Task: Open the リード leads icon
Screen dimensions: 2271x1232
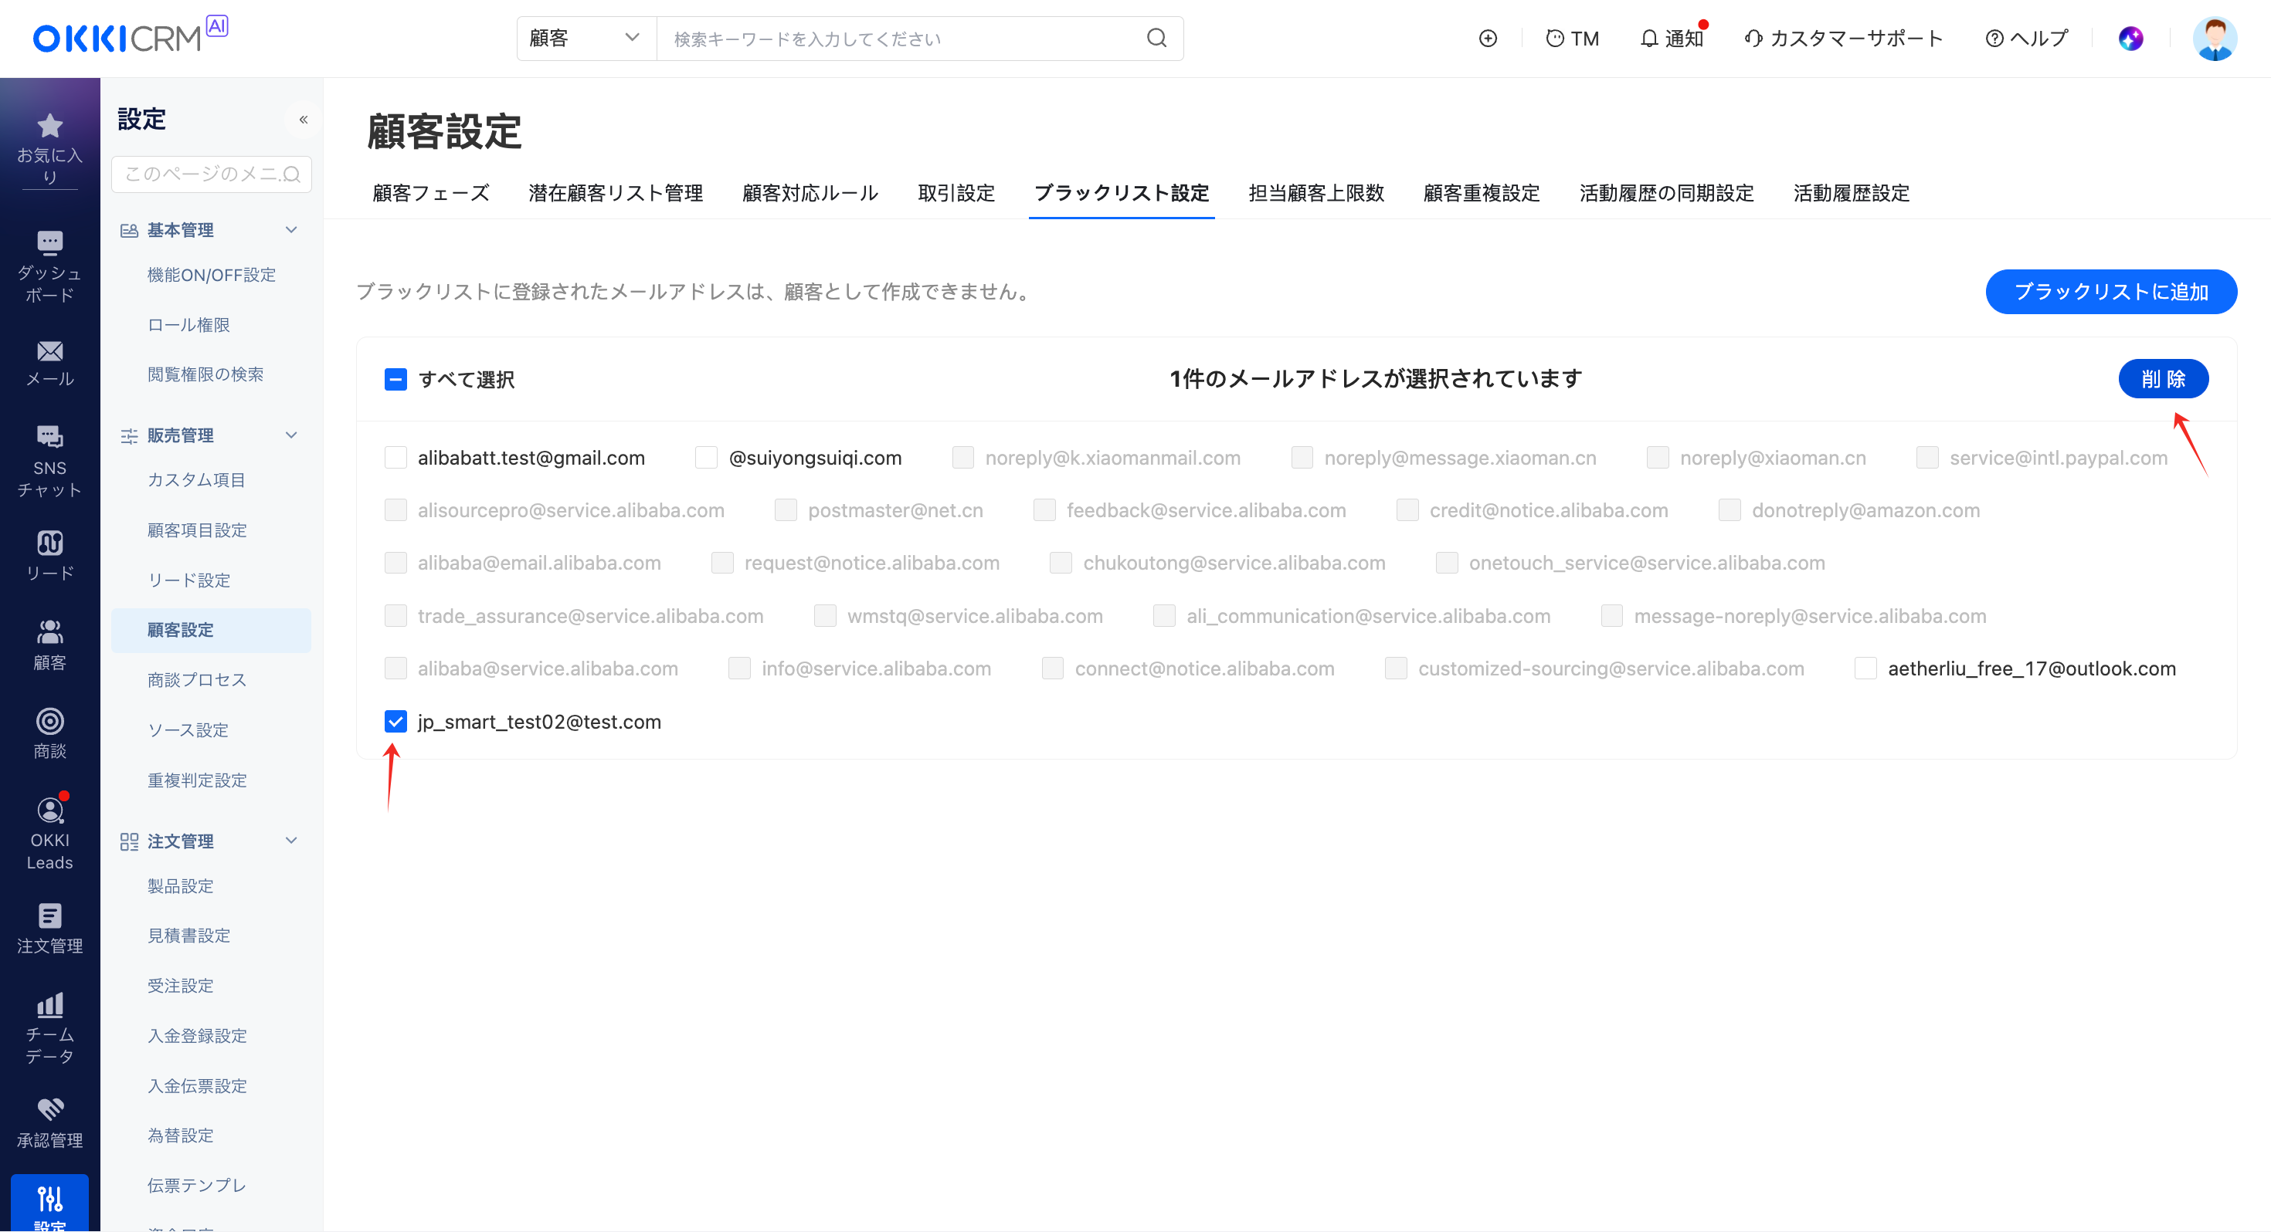Action: click(x=49, y=543)
